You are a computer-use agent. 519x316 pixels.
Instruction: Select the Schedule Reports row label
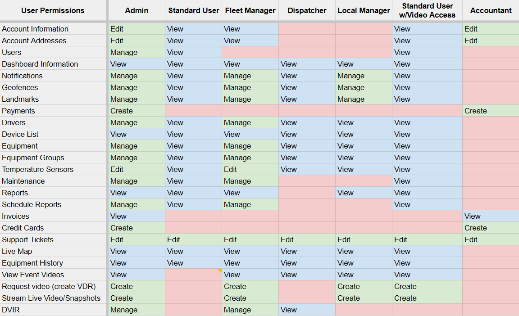click(x=53, y=205)
